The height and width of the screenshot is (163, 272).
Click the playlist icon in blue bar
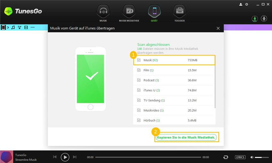20,27
